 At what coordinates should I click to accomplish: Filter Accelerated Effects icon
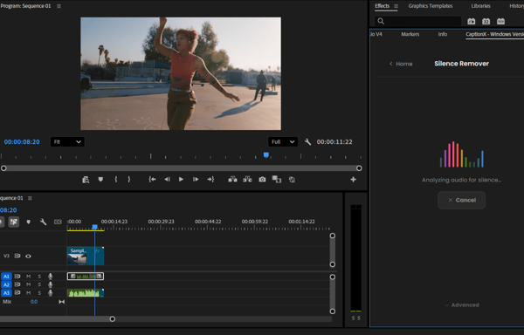[x=472, y=21]
